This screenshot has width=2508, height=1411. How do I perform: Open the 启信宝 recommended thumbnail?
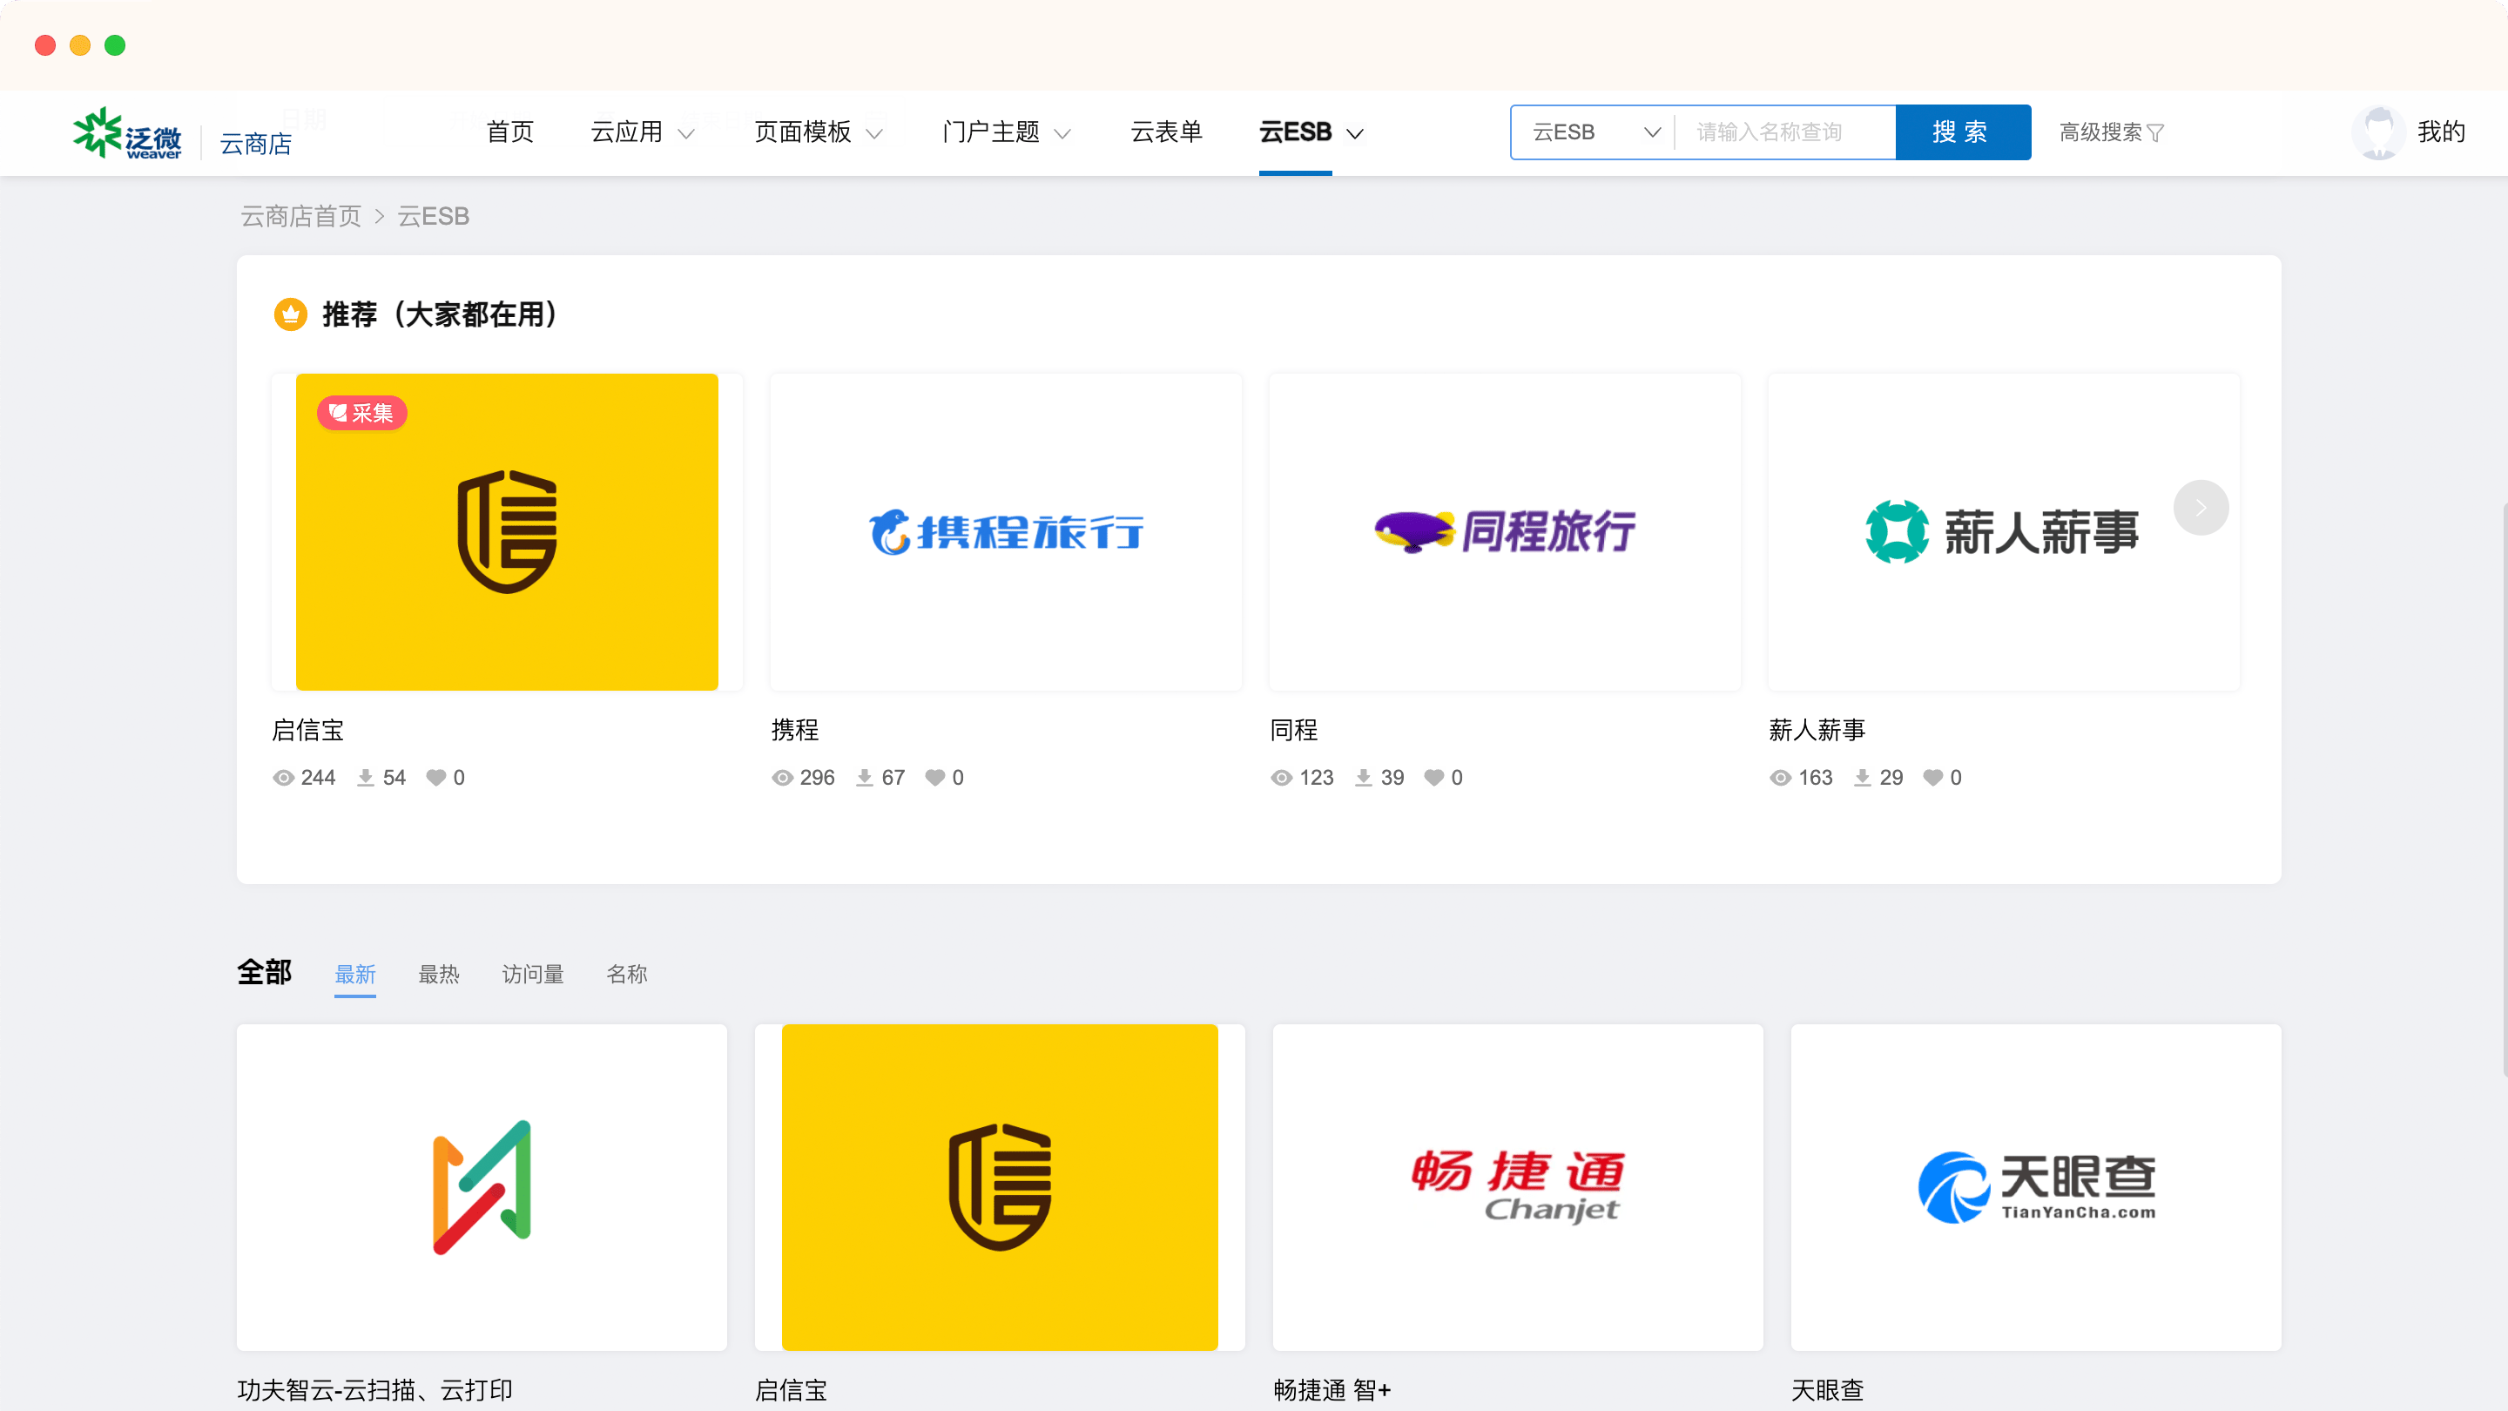click(506, 531)
